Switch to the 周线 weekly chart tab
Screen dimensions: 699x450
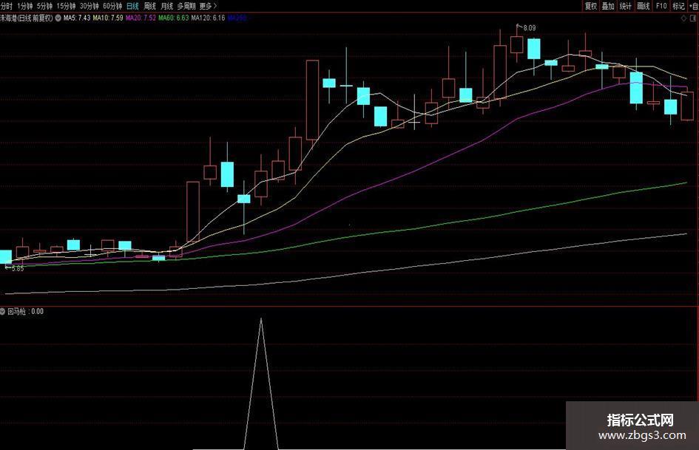pyautogui.click(x=149, y=6)
